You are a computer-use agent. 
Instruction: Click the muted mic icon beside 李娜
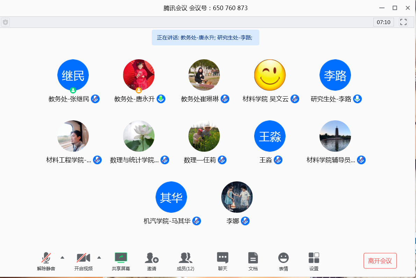245,221
